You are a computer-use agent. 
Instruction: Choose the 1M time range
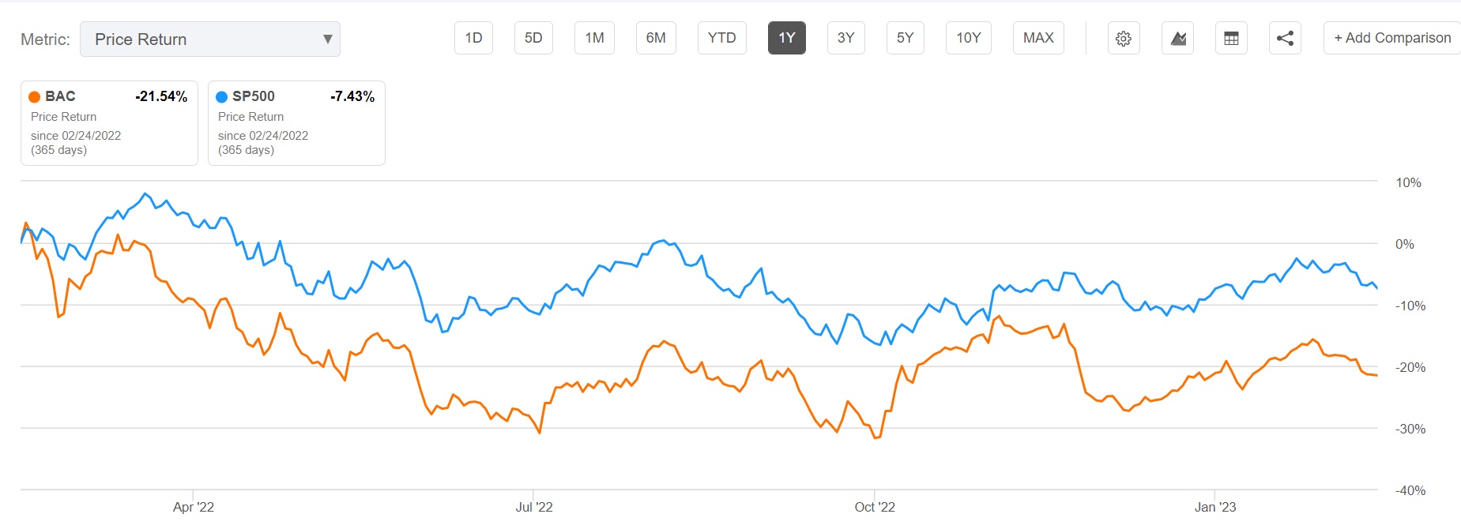click(594, 38)
